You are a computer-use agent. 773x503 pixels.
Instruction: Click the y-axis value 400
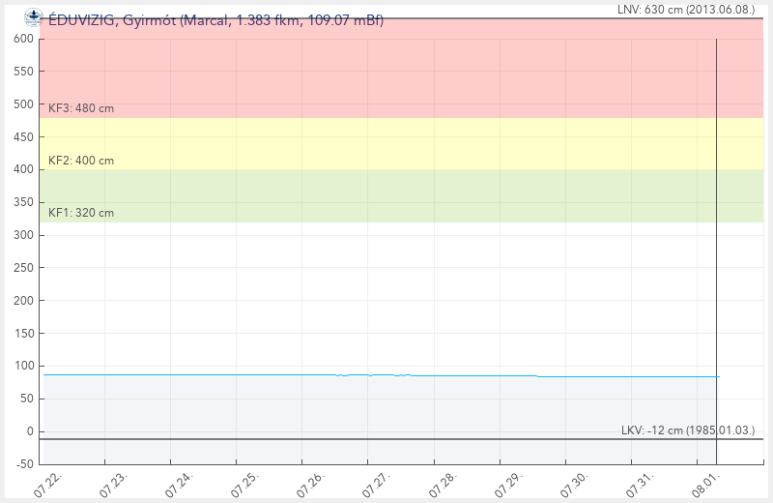pos(23,169)
